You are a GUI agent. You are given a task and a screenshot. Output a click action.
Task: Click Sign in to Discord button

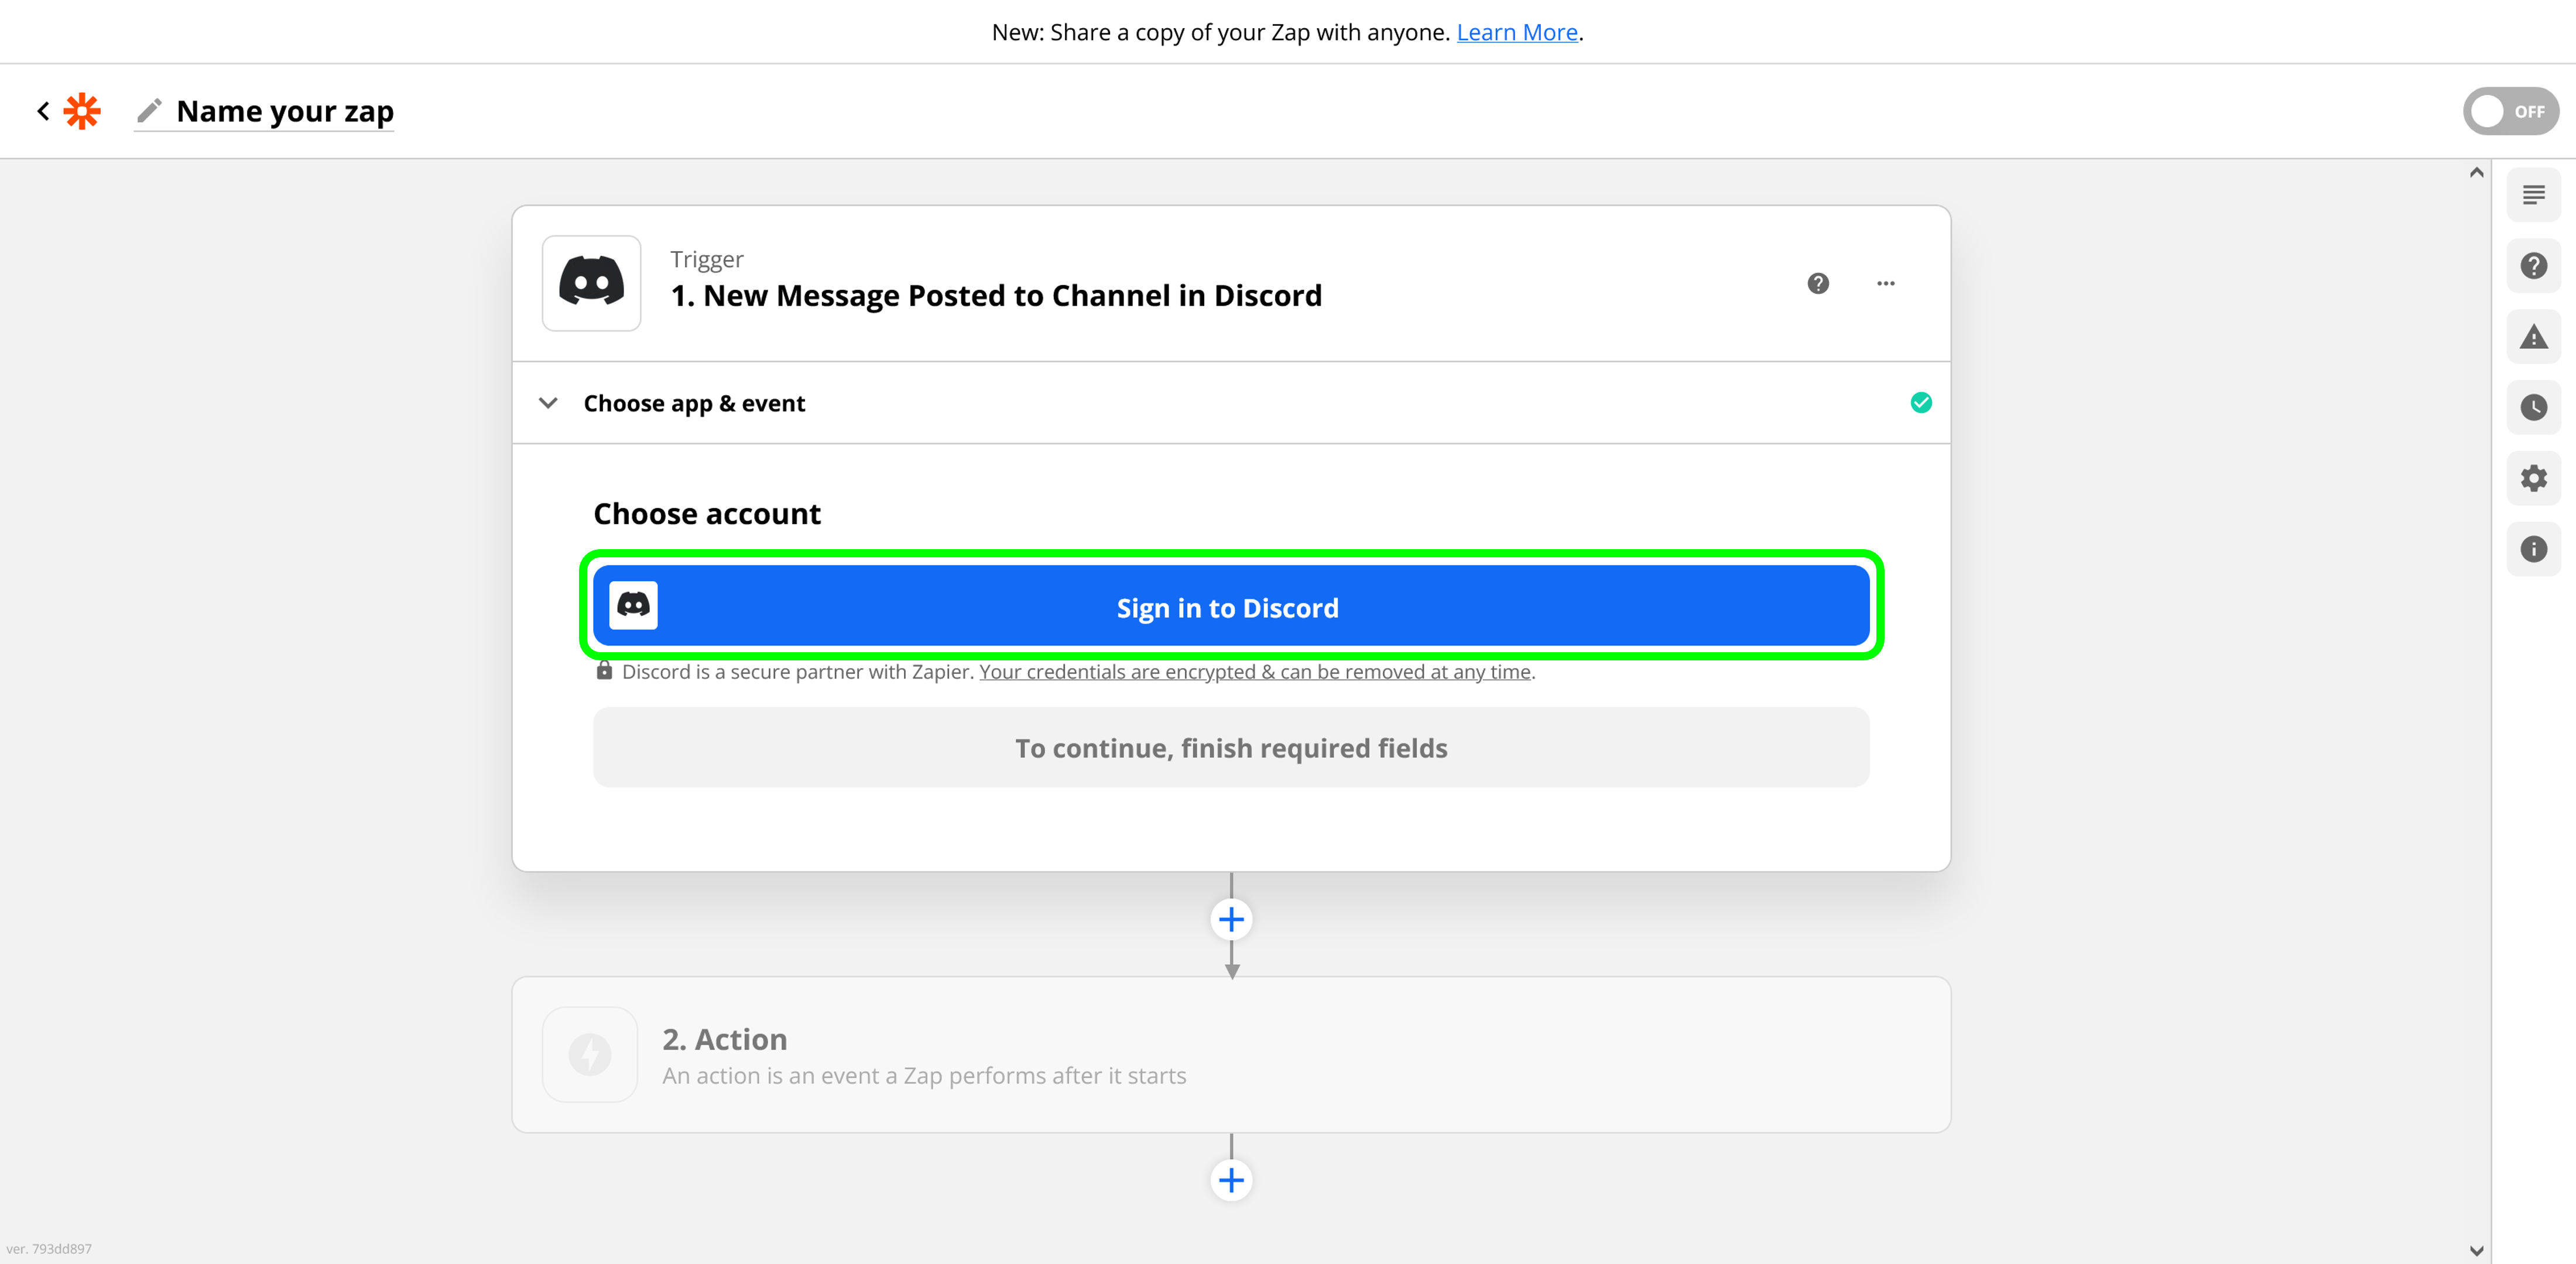click(1230, 607)
